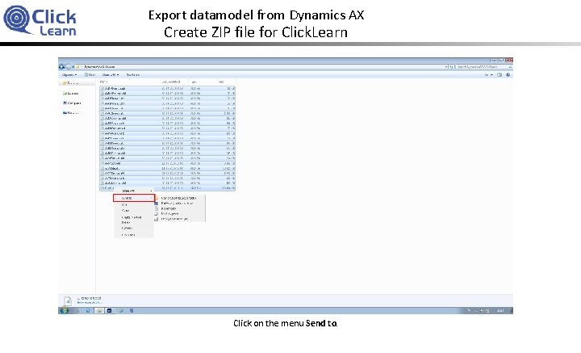This screenshot has height=353, width=581.
Task: Choose Compressed (zipped) folder in Send to submenu
Action: pos(179,198)
